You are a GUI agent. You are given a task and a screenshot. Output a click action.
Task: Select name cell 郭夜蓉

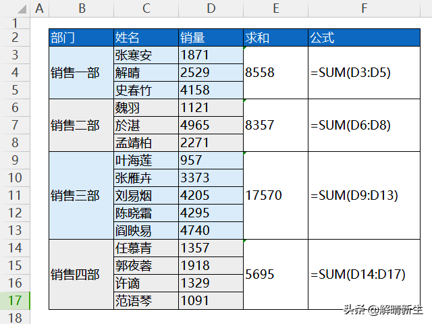coord(146,265)
